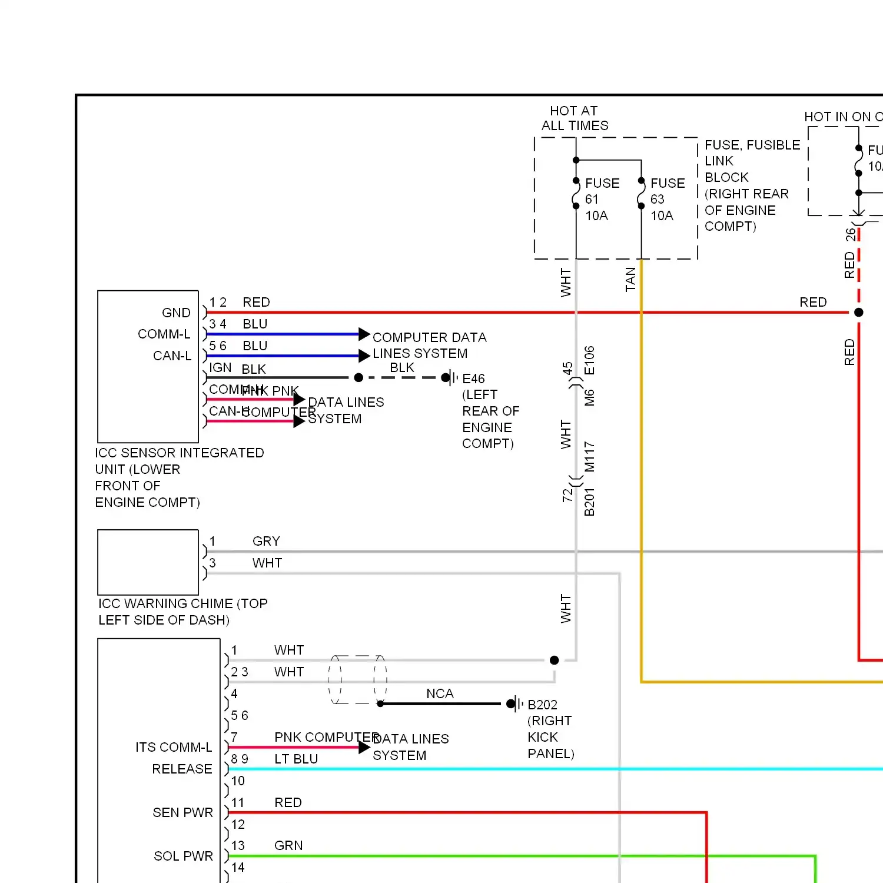Click the "IGN" terminal label

(x=220, y=368)
